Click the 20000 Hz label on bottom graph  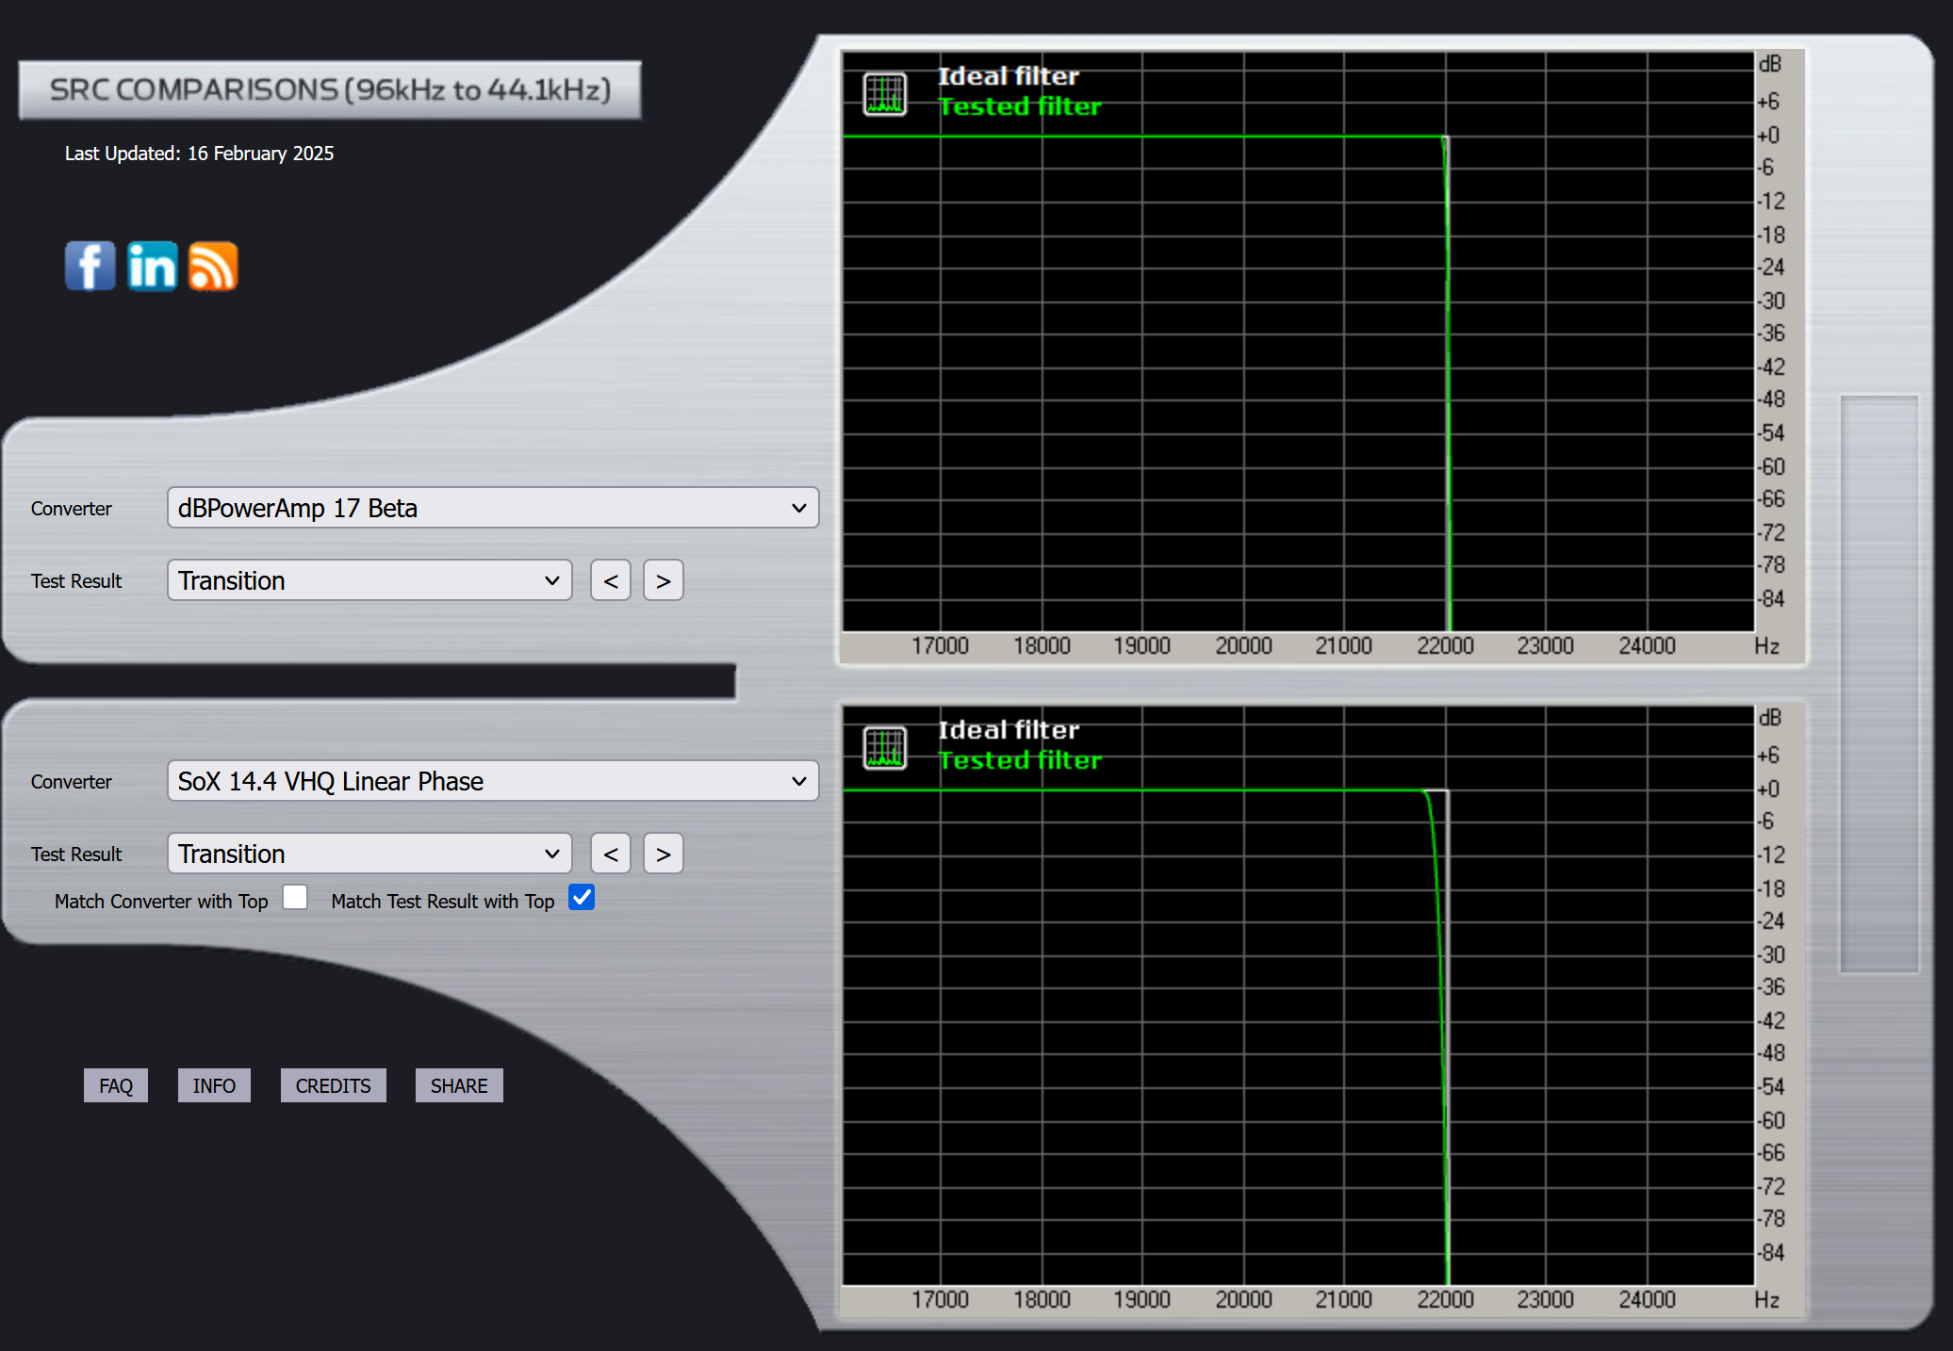click(x=1243, y=1300)
